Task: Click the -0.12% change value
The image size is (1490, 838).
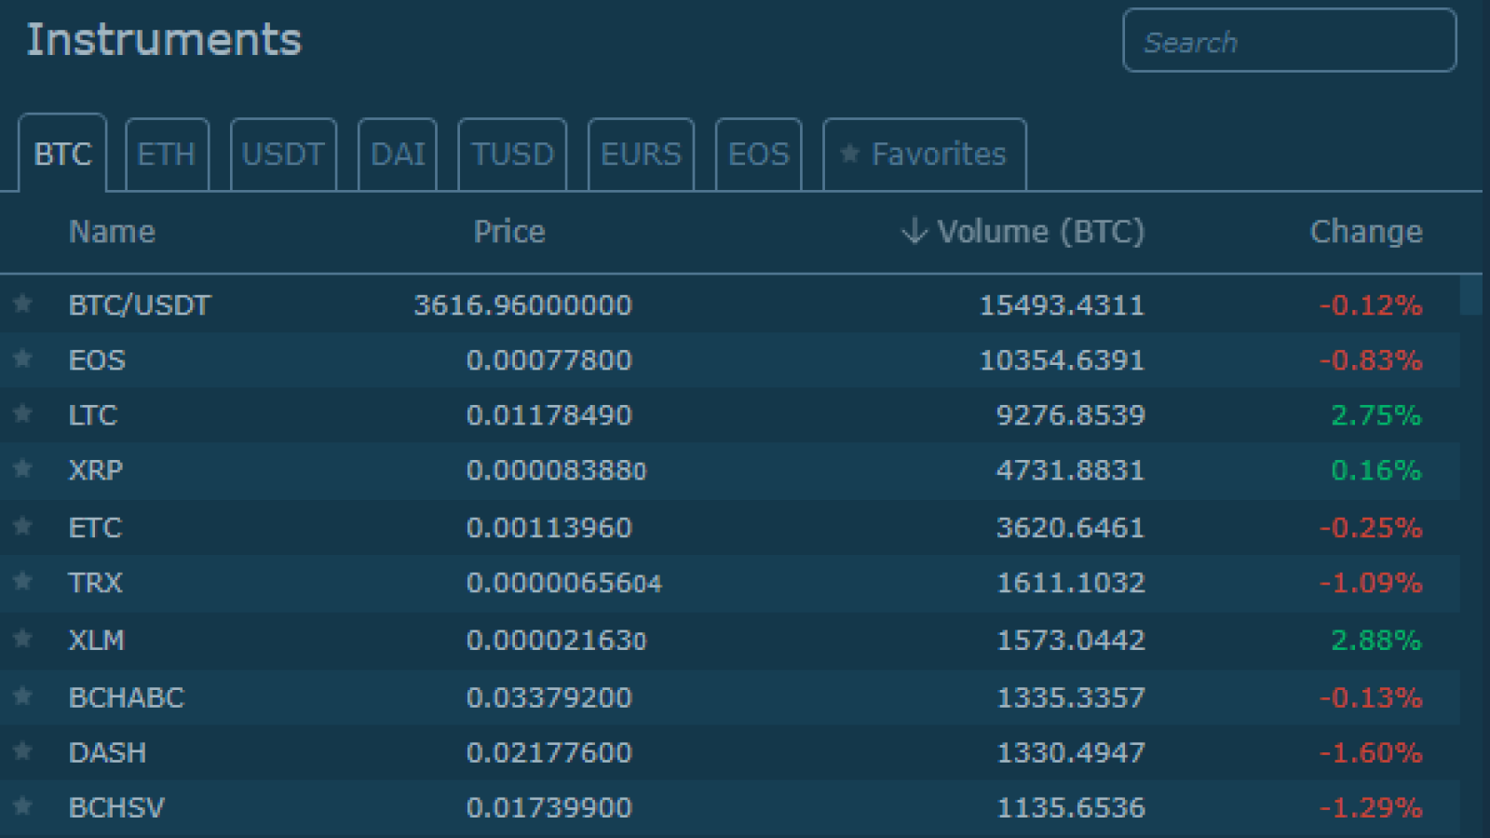Action: click(1371, 305)
